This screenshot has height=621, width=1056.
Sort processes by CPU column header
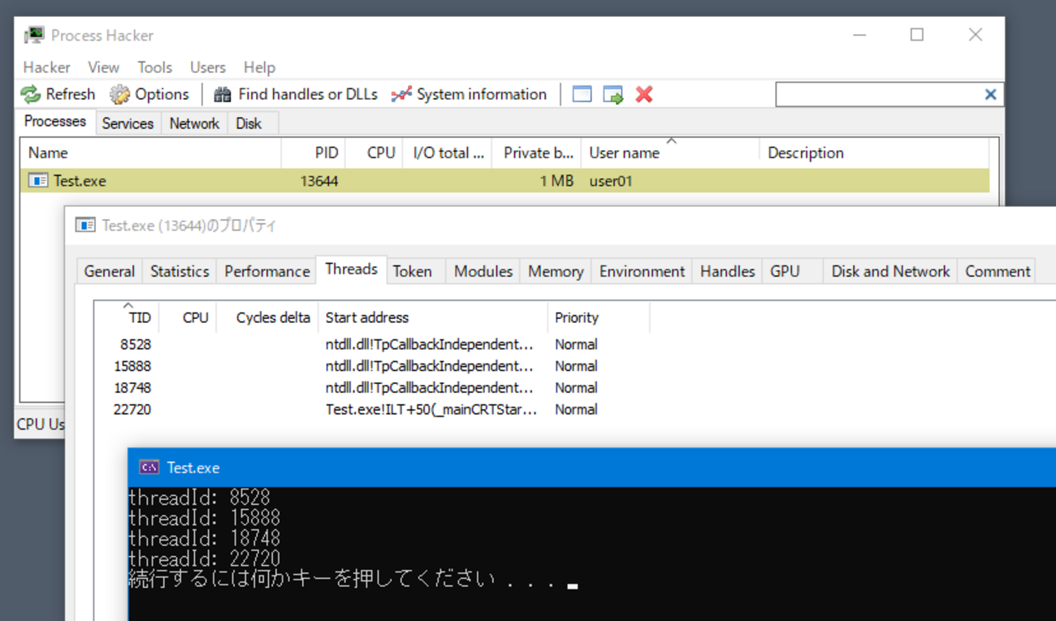[374, 153]
